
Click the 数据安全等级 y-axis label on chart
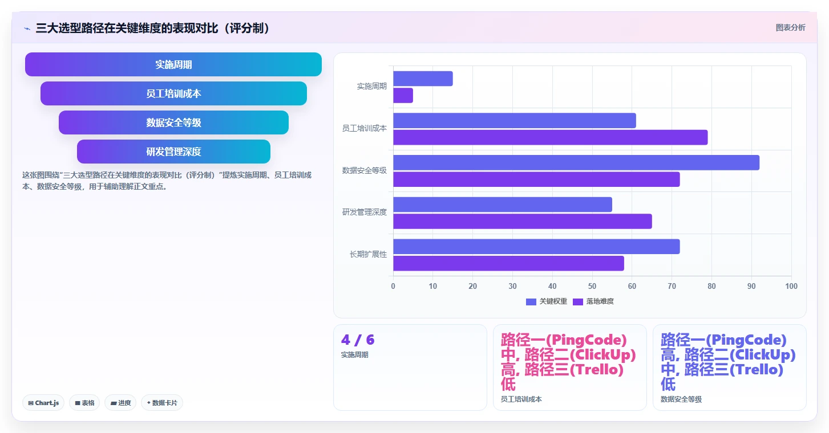[365, 170]
